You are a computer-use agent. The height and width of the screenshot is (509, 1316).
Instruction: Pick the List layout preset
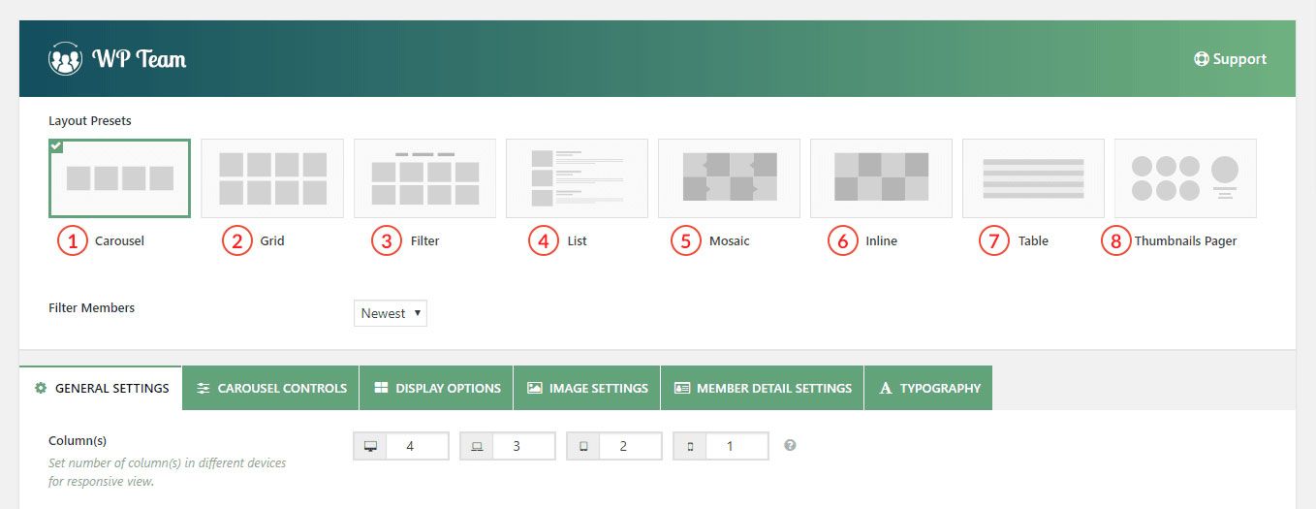[x=577, y=178]
